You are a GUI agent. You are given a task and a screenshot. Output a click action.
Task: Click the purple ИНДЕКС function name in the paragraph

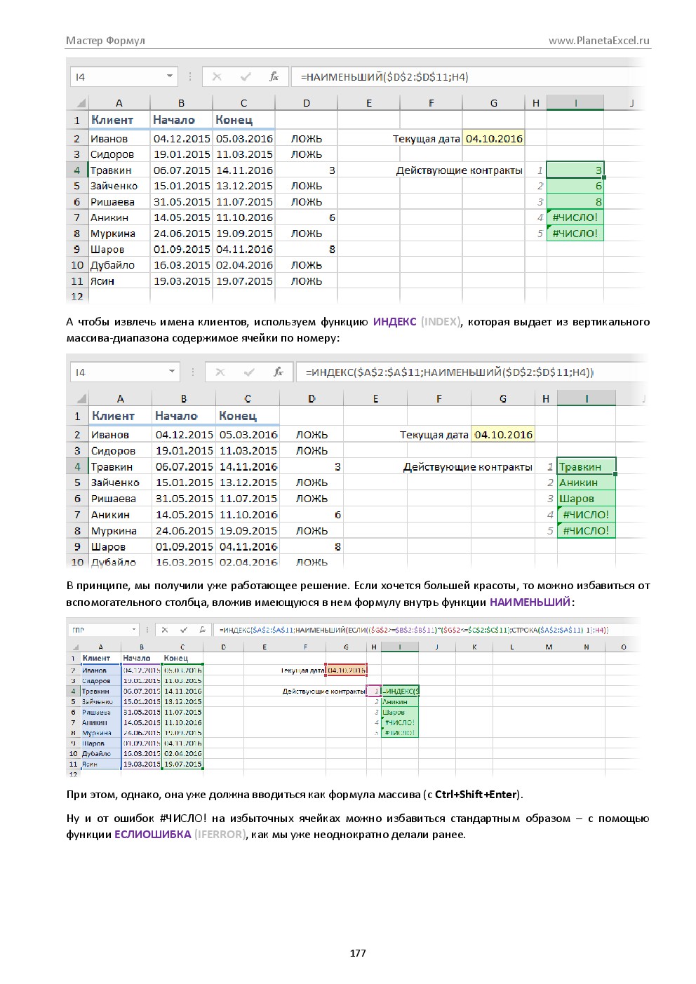[x=394, y=322]
